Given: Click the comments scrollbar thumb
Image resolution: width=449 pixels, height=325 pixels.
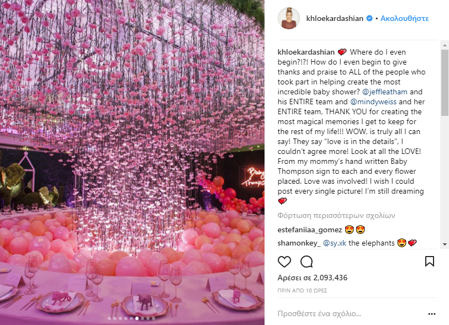Looking at the screenshot, I should click(x=445, y=83).
